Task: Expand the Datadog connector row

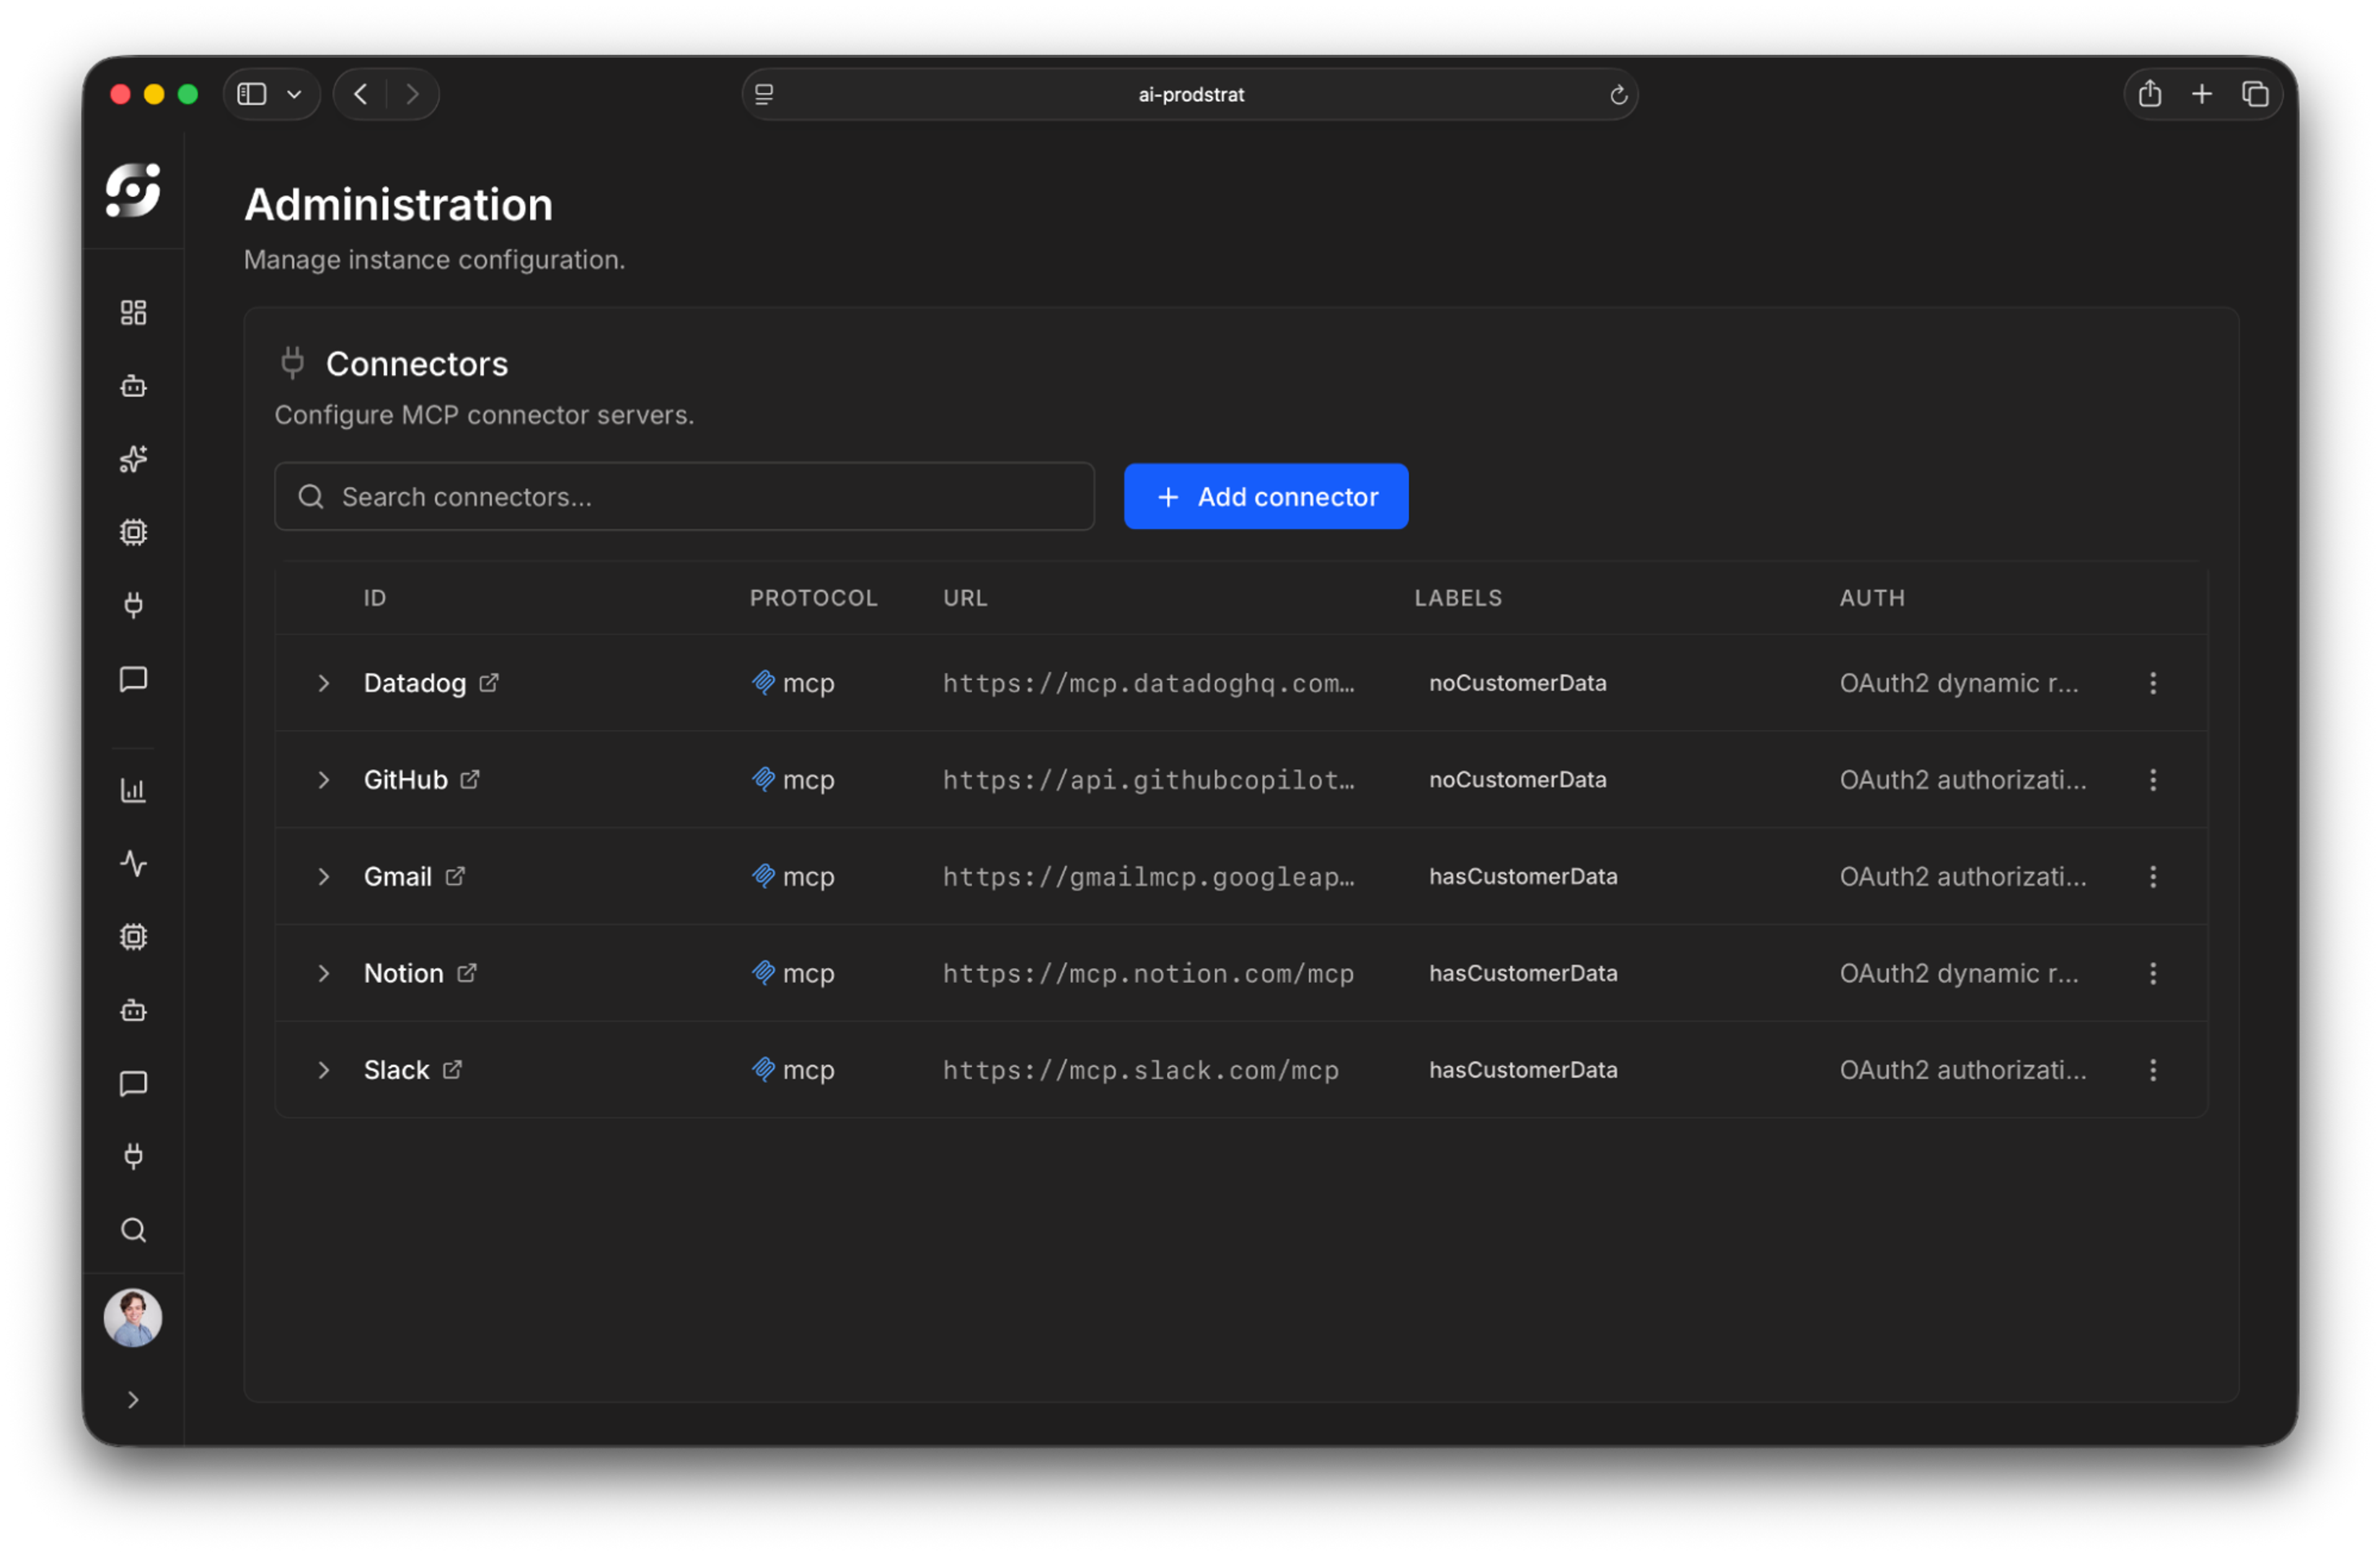Action: (x=323, y=683)
